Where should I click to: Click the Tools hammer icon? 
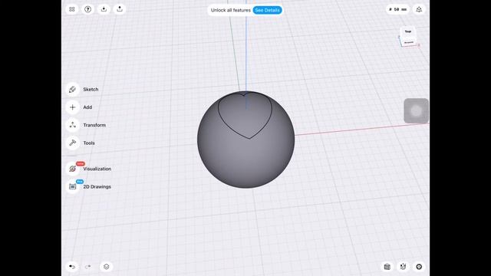pos(72,143)
